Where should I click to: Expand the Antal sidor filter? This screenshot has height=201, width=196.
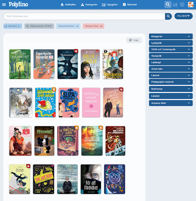click(170, 69)
